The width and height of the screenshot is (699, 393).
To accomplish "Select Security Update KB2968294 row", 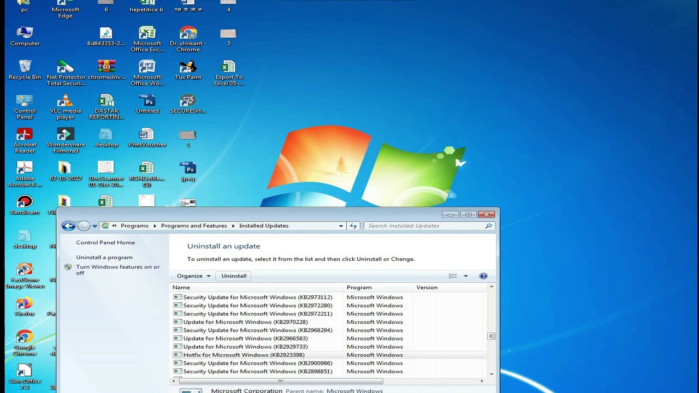I will point(328,330).
